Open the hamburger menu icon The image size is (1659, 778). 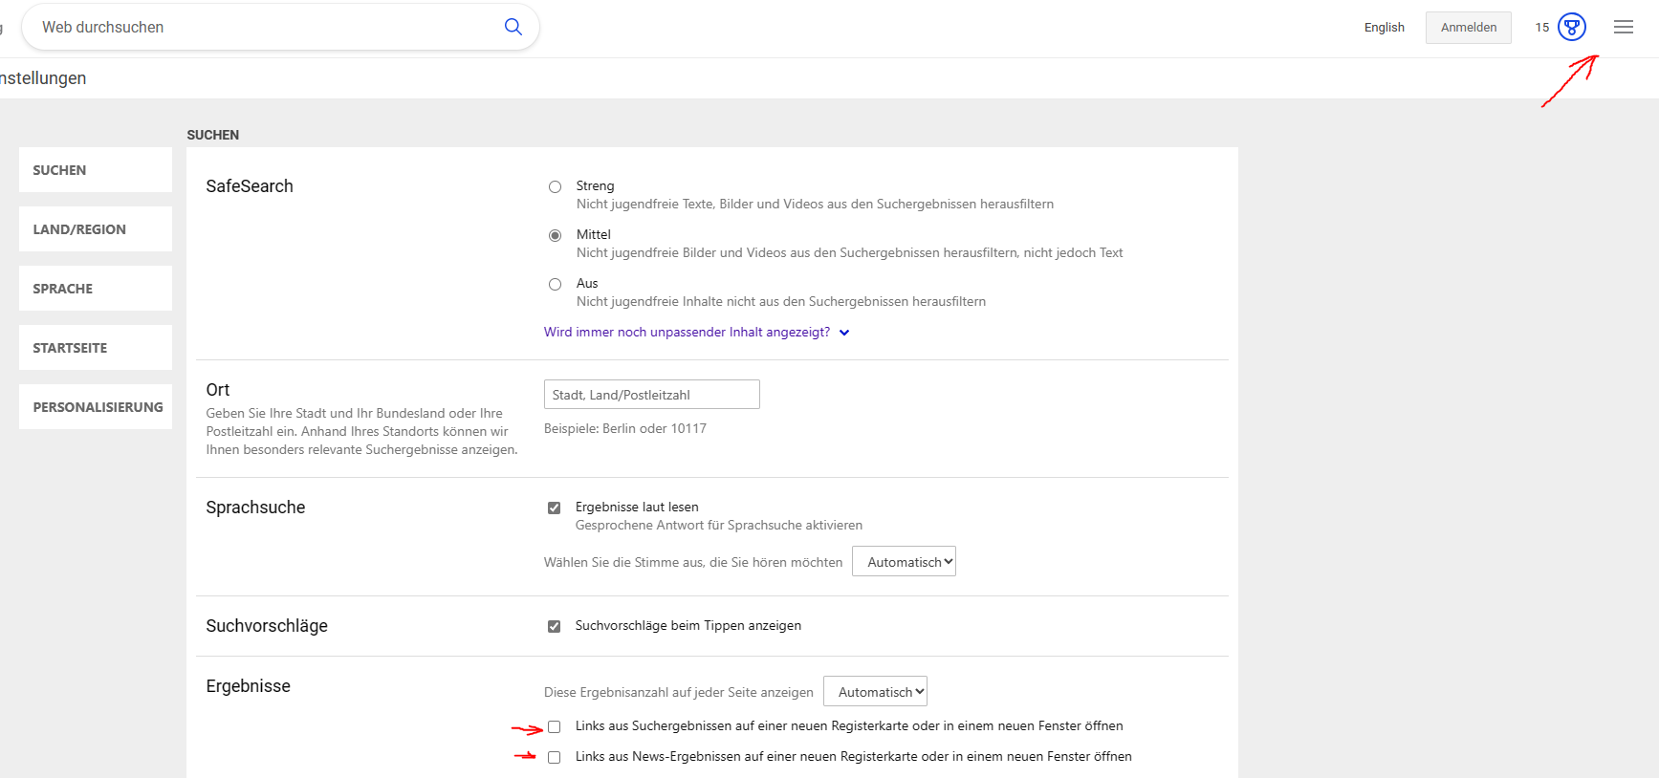point(1623,27)
